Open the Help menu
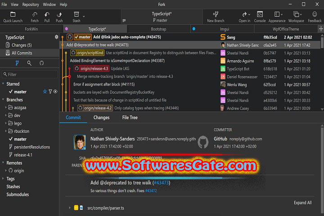This screenshot has width=324, height=216. click(x=63, y=4)
